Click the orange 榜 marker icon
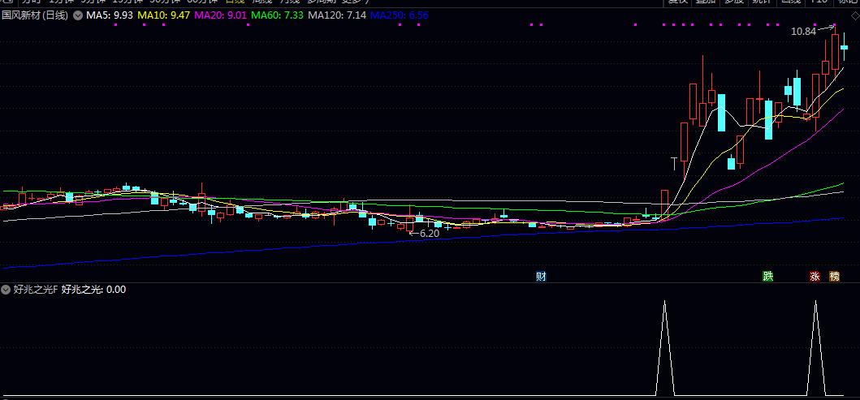 (834, 277)
